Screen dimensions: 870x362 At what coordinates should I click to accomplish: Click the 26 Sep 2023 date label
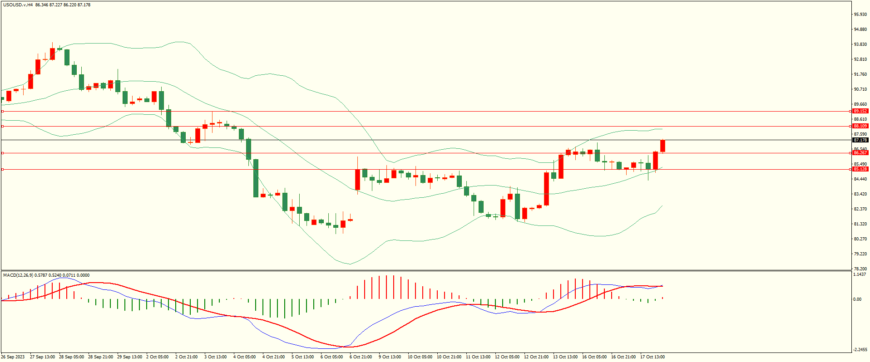14,357
